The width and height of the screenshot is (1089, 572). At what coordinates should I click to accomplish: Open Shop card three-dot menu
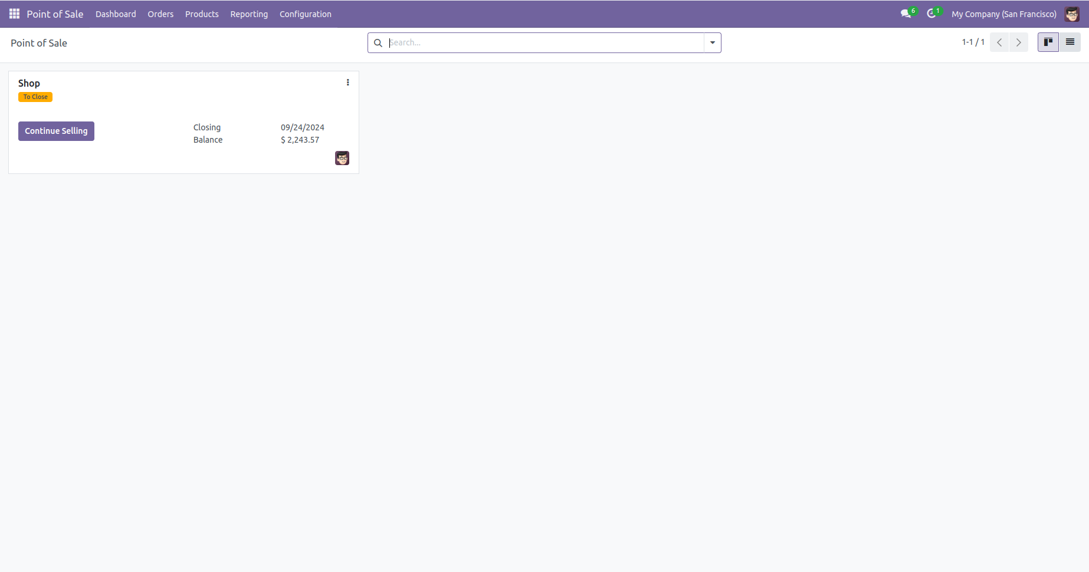348,83
